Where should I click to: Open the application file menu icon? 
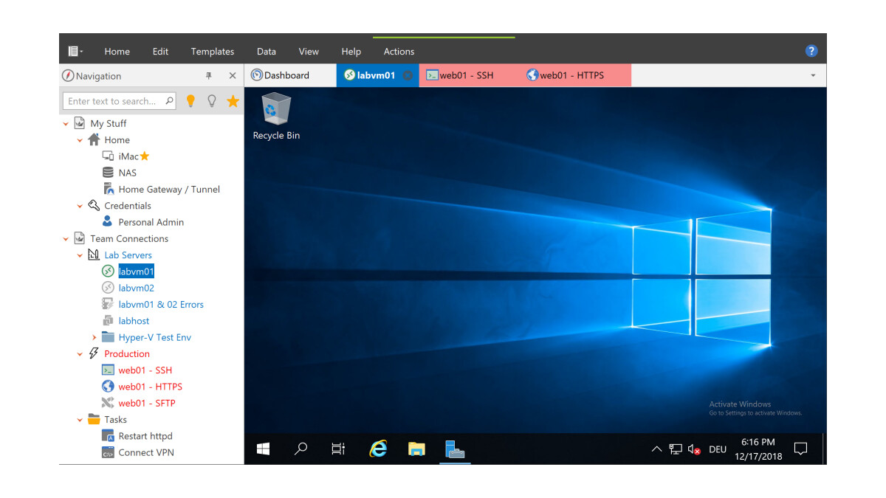point(75,51)
